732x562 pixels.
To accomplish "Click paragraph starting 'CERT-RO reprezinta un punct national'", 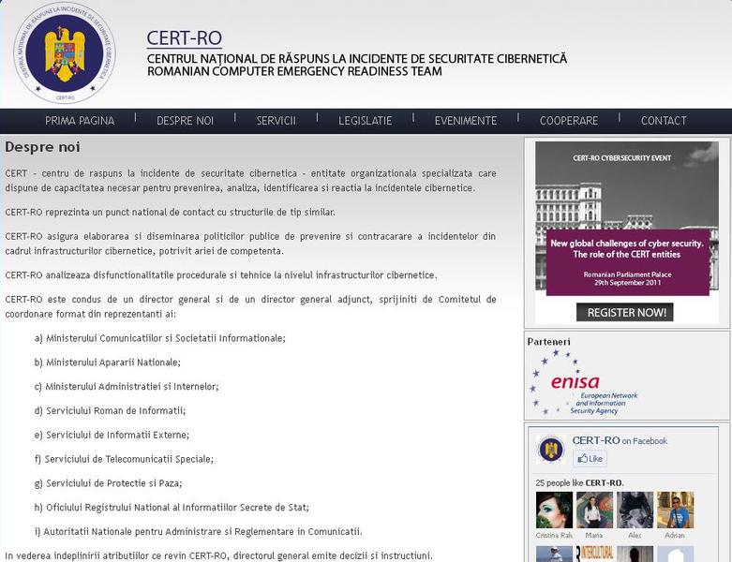I will [170, 213].
